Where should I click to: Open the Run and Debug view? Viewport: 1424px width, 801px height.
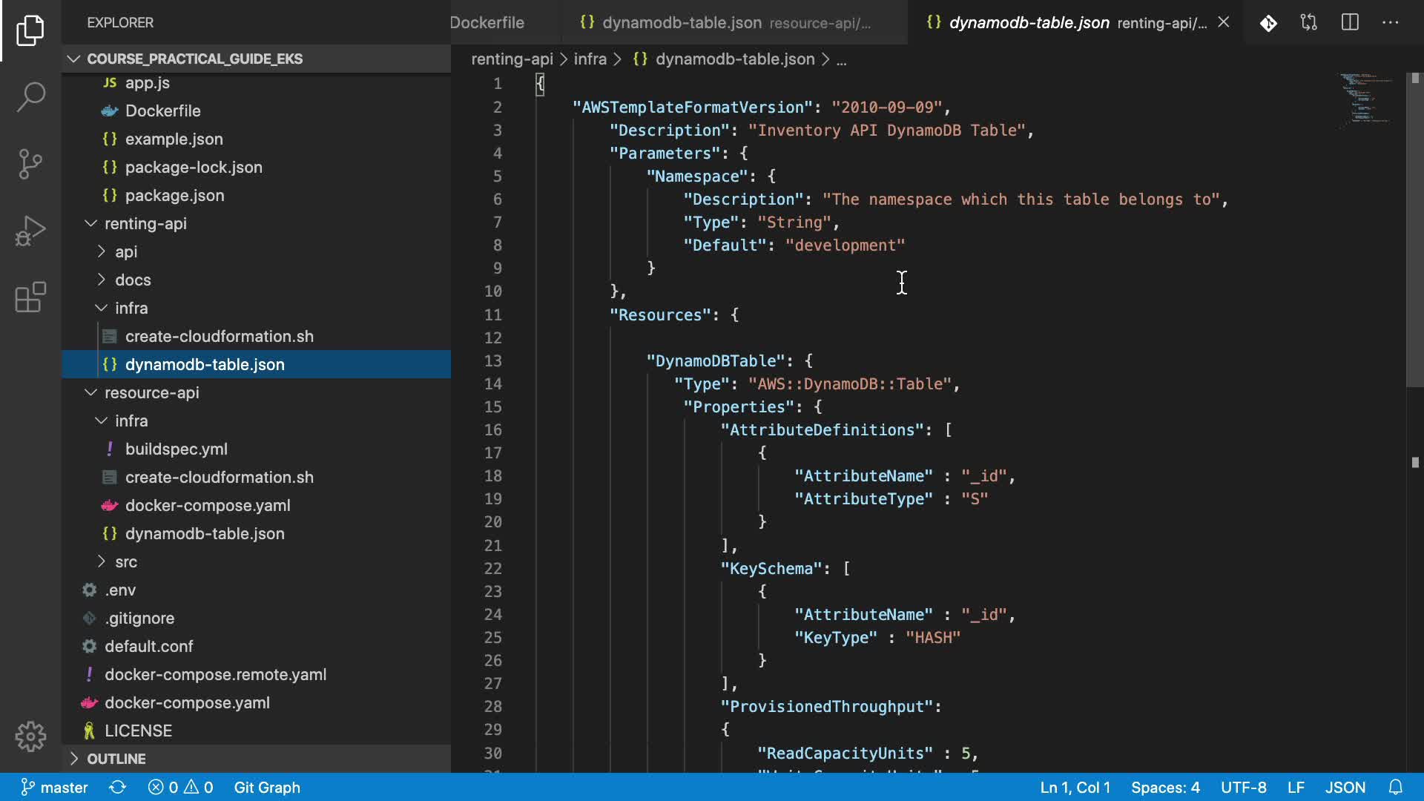click(x=30, y=231)
